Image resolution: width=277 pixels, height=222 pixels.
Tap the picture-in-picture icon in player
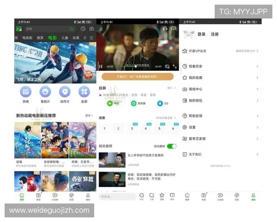[x=167, y=67]
